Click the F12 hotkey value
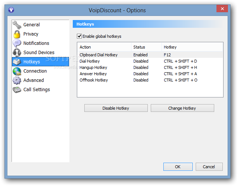238x186 pixels. pyautogui.click(x=167, y=55)
